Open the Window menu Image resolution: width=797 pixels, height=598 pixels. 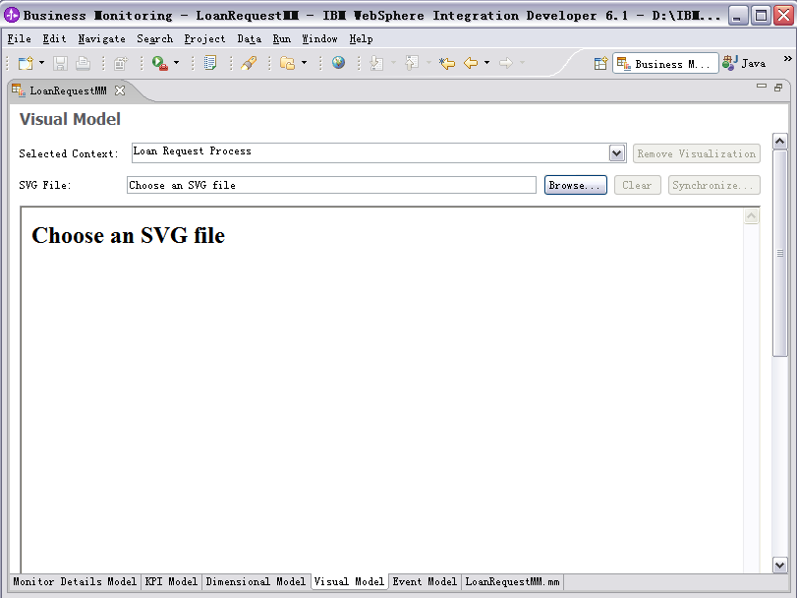coord(319,39)
